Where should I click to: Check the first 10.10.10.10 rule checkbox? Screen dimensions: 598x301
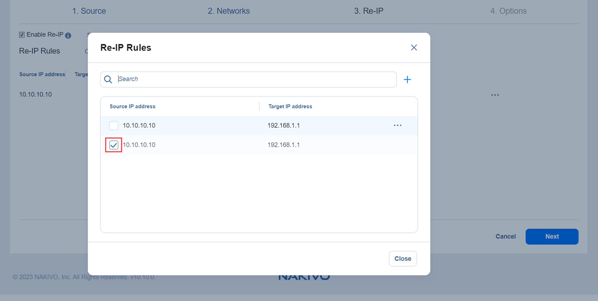[114, 126]
